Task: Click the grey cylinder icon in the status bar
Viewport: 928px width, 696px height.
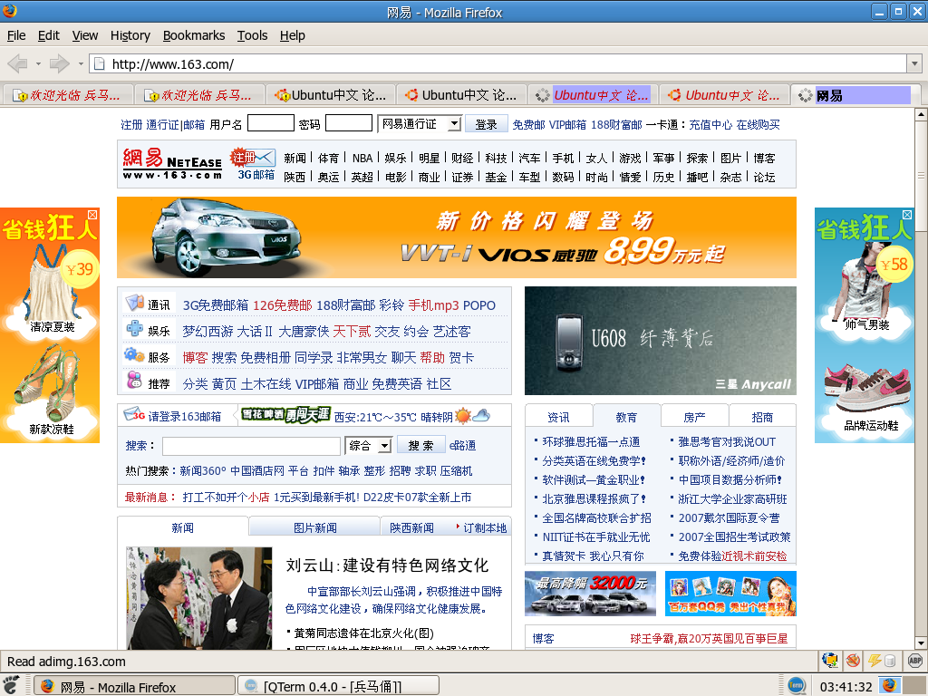Action: 890,660
